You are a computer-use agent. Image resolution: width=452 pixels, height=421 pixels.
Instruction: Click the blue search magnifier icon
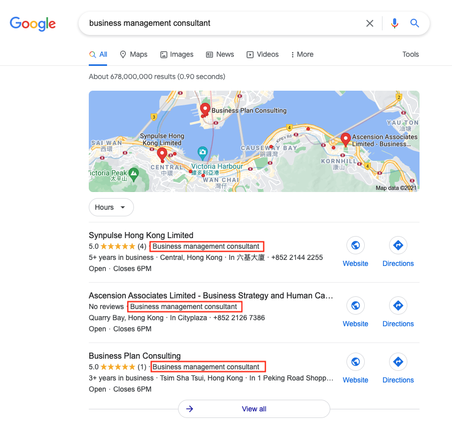(x=415, y=23)
